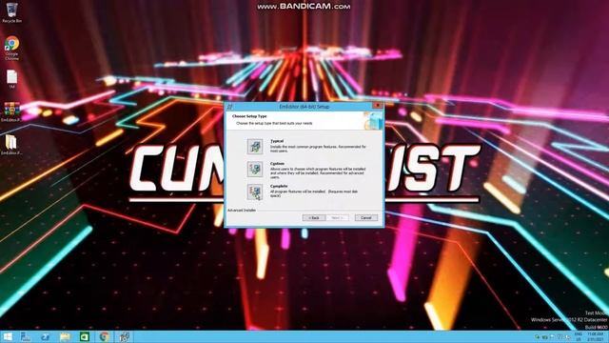This screenshot has height=343, width=609.
Task: Open File Explorer from the taskbar
Action: click(65, 336)
